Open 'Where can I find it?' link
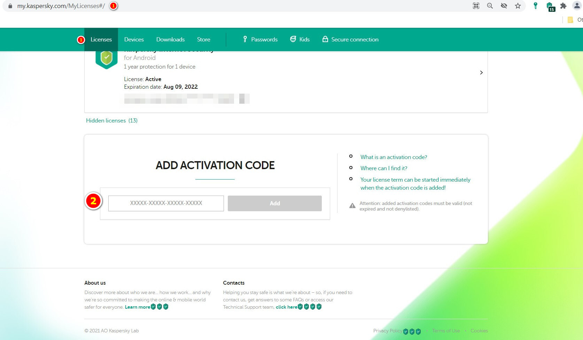 [x=384, y=168]
